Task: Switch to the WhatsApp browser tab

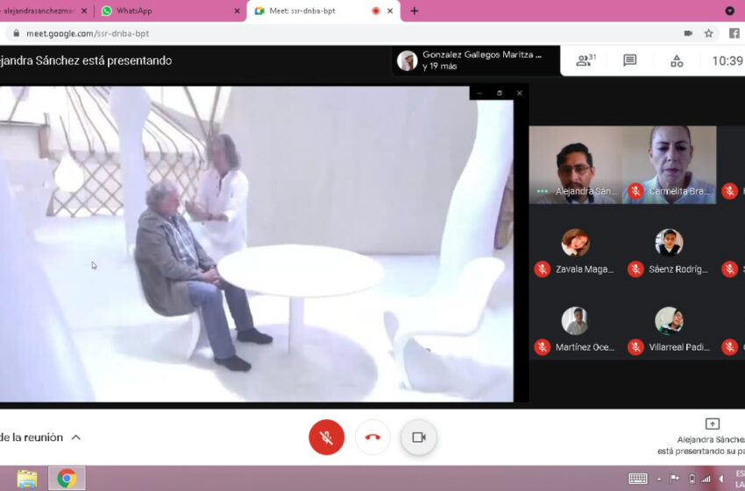Action: pyautogui.click(x=171, y=11)
